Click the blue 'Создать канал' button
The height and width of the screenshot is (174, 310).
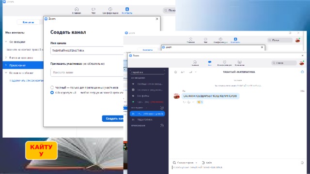click(x=113, y=118)
